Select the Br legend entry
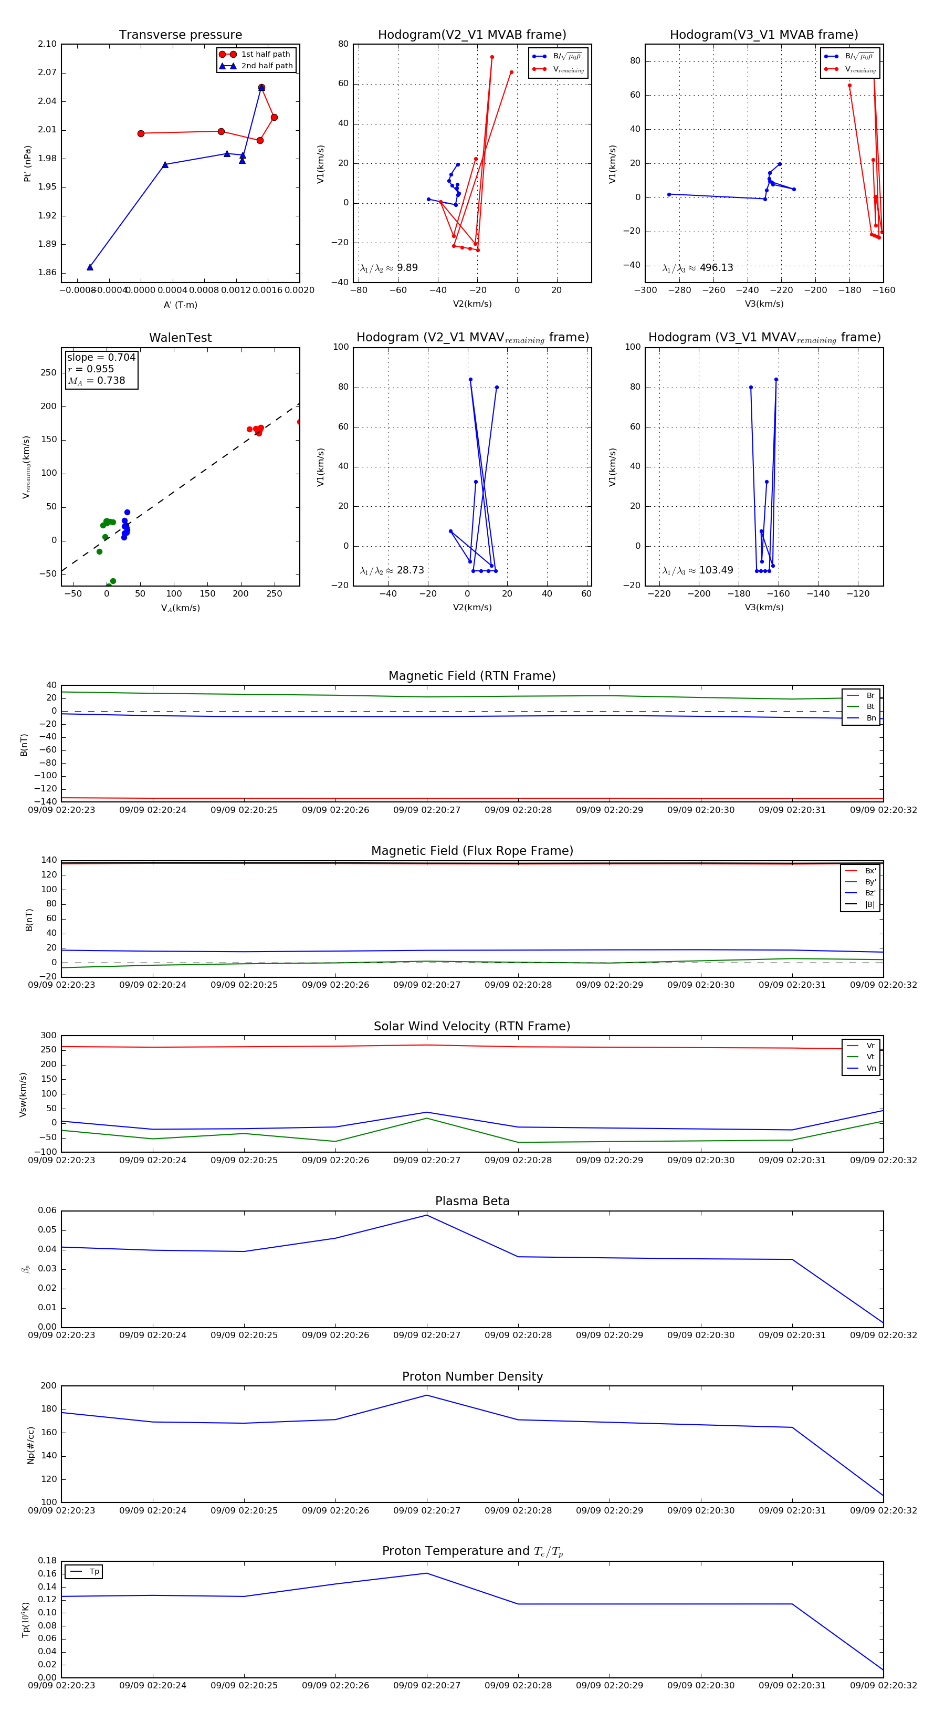 tap(861, 696)
